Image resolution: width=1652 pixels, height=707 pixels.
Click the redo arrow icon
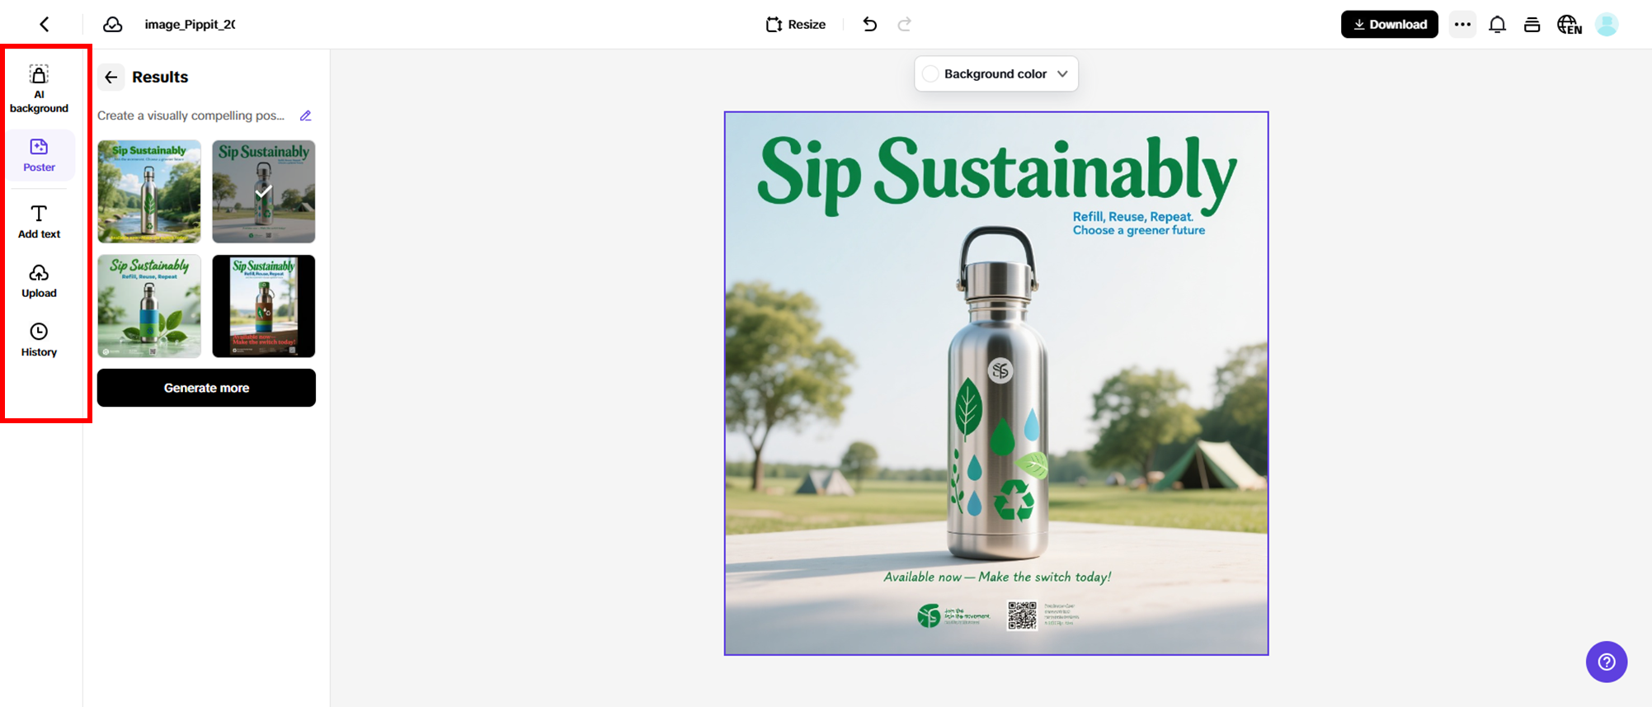click(x=905, y=25)
